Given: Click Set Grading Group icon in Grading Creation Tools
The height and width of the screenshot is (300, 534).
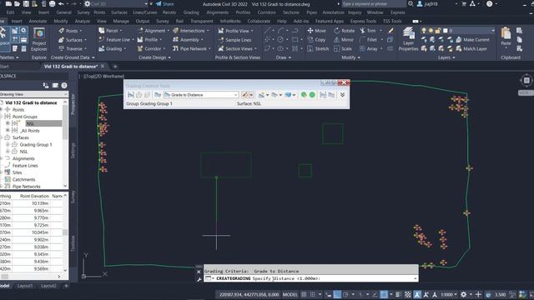Looking at the screenshot, I should click(131, 95).
